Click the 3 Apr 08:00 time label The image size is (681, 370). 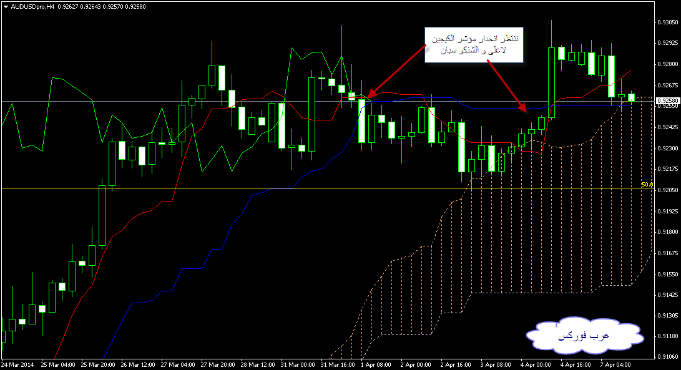pos(496,365)
